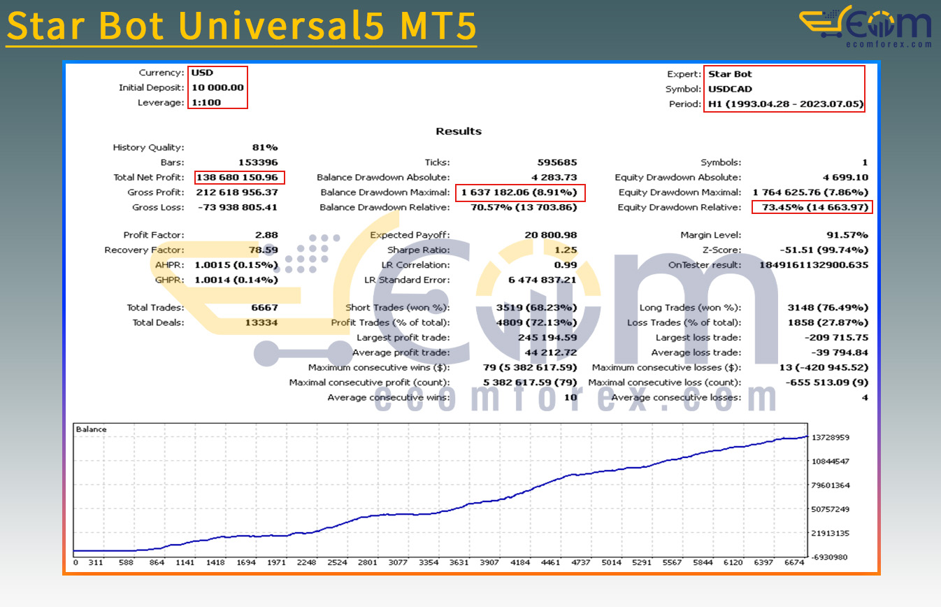This screenshot has height=607, width=941.
Task: Click the Balance label on the chart
Action: [91, 429]
